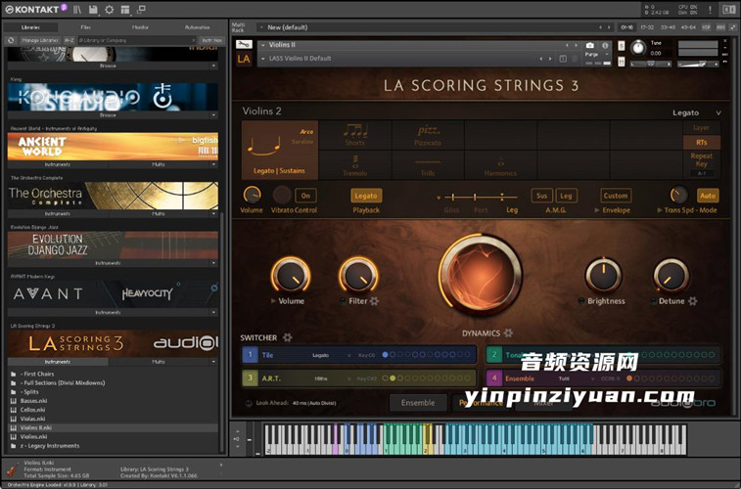Screen dimensions: 741x489
Task: Click the LA instrument logo icon
Action: tap(244, 59)
